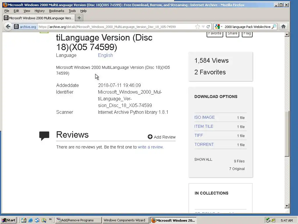
Task: Open the View menu
Action: (27, 11)
